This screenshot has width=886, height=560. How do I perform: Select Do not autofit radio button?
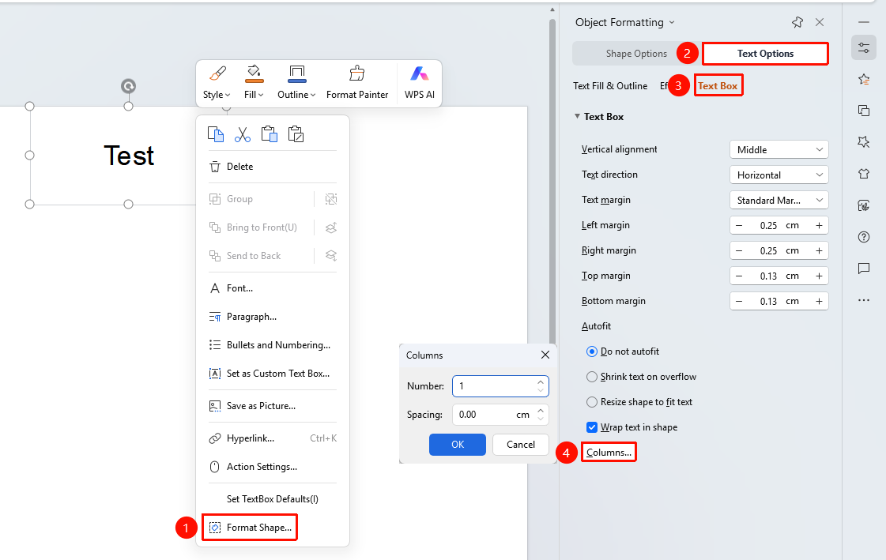pyautogui.click(x=592, y=351)
